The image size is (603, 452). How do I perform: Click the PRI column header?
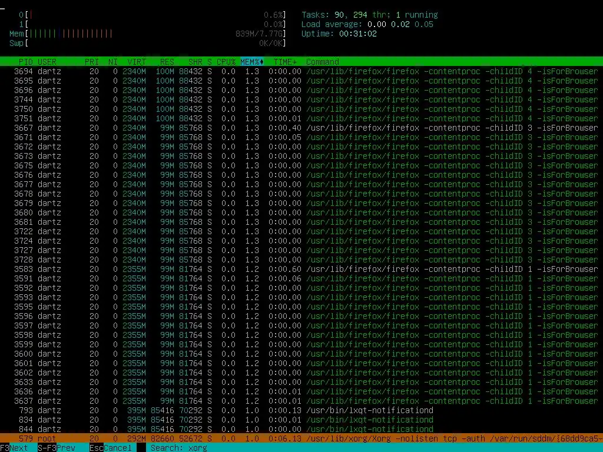point(92,62)
